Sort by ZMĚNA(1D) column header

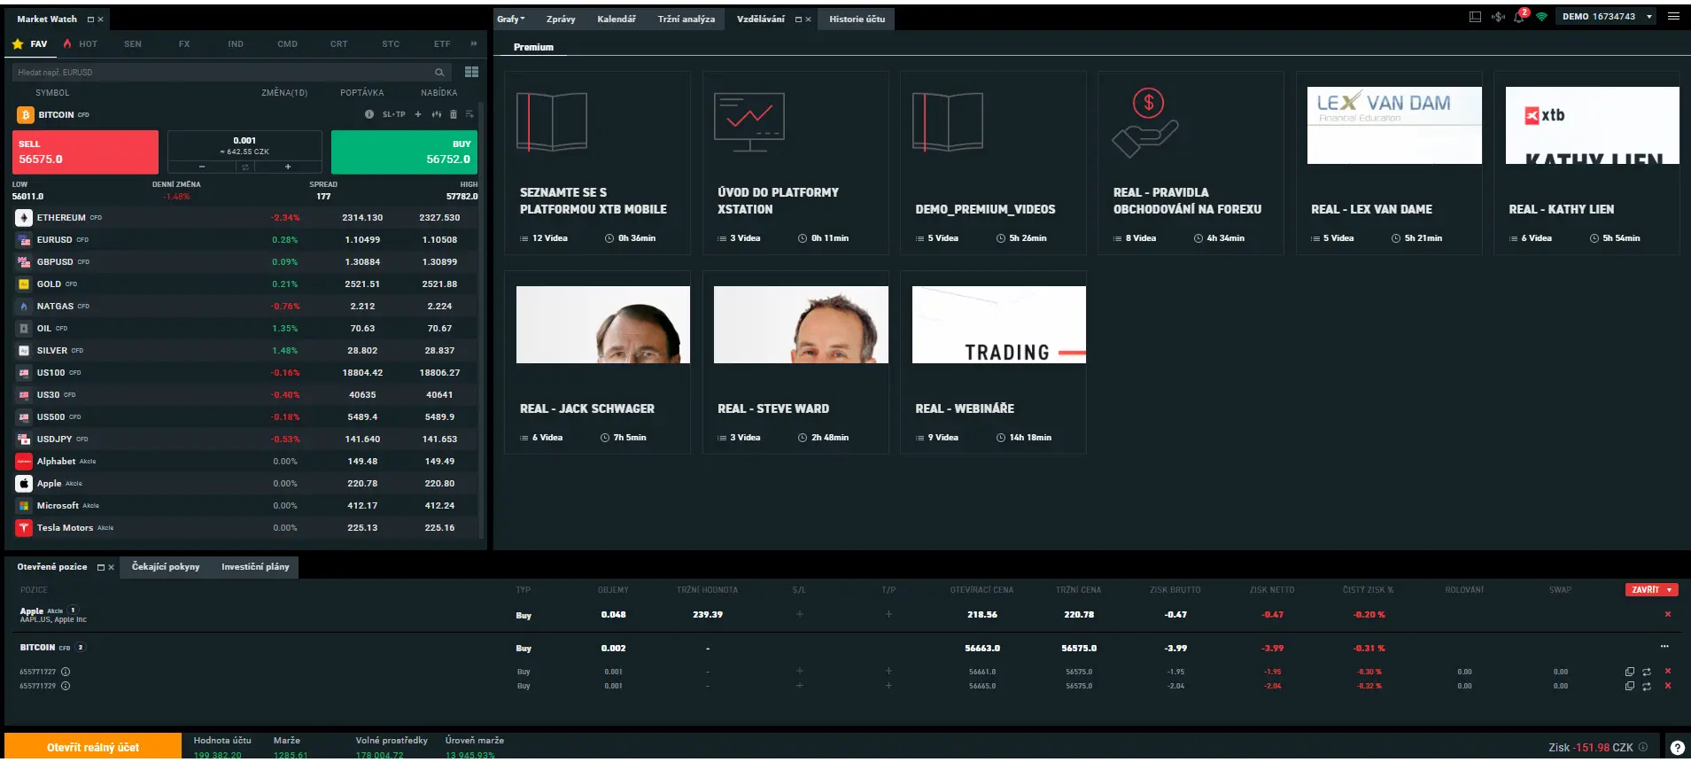(x=284, y=93)
